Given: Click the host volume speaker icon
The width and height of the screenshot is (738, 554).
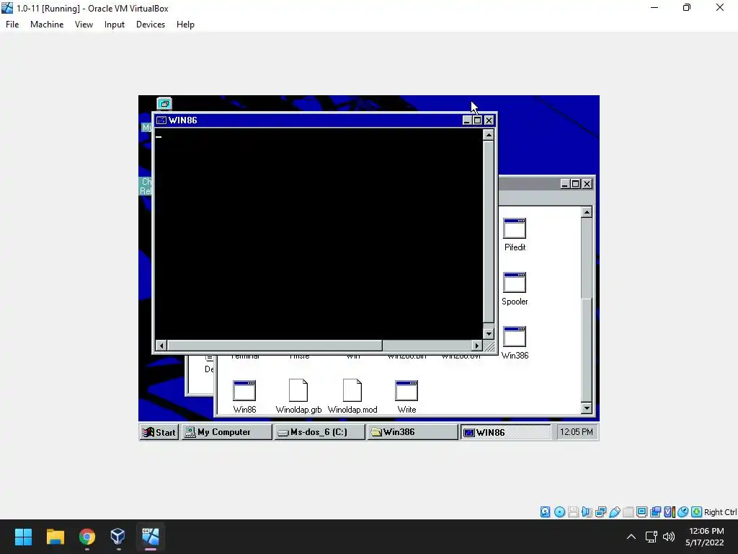Looking at the screenshot, I should (x=668, y=537).
